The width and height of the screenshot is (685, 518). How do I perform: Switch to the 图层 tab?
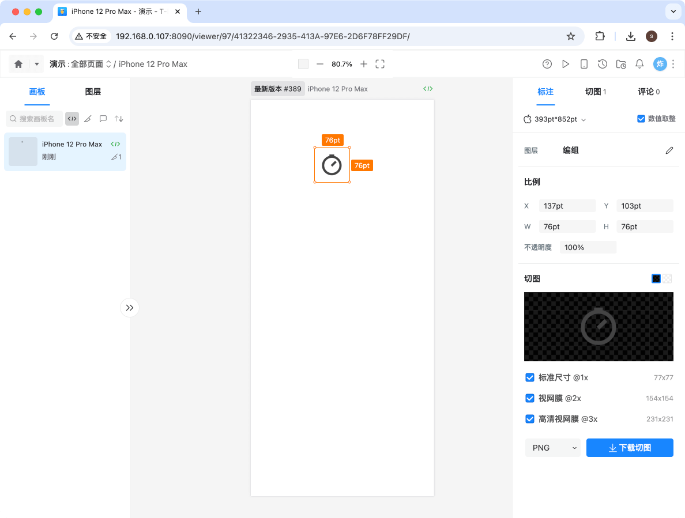92,92
